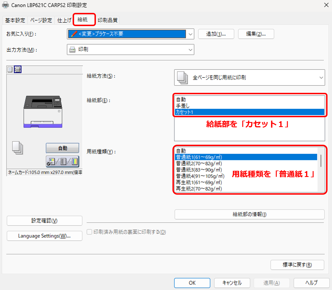This screenshot has height=290, width=332.
Task: Click the stacked pages icon in preview
Action: pyautogui.click(x=18, y=148)
